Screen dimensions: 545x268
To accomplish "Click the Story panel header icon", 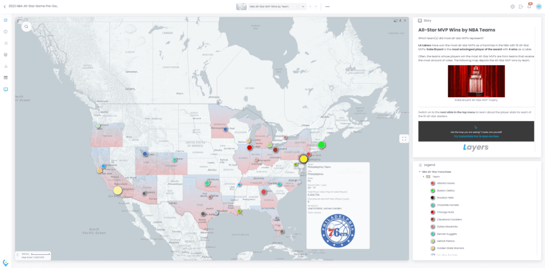I will coord(420,21).
